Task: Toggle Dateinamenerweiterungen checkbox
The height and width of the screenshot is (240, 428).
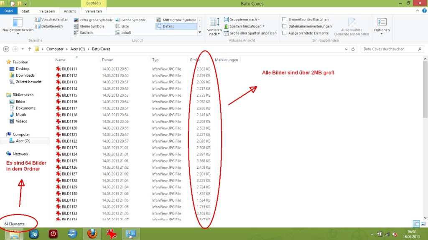Action: 285,26
